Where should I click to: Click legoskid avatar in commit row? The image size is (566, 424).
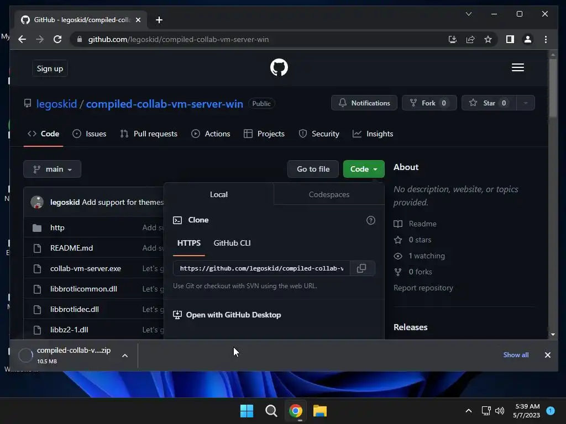click(x=37, y=202)
